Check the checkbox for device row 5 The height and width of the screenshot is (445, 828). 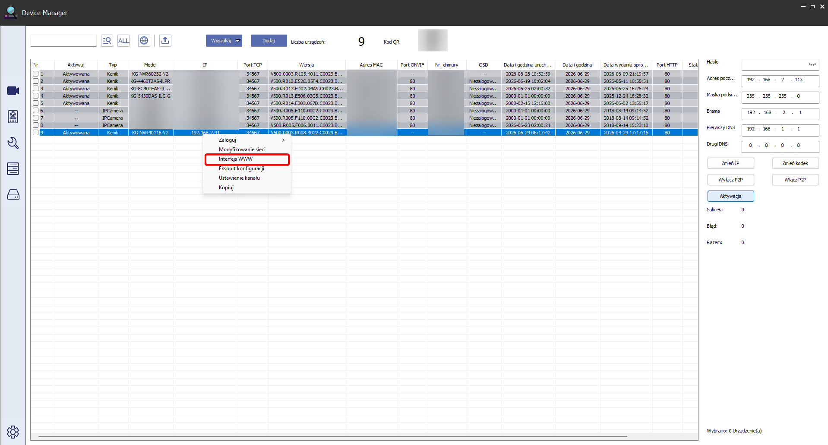[36, 103]
